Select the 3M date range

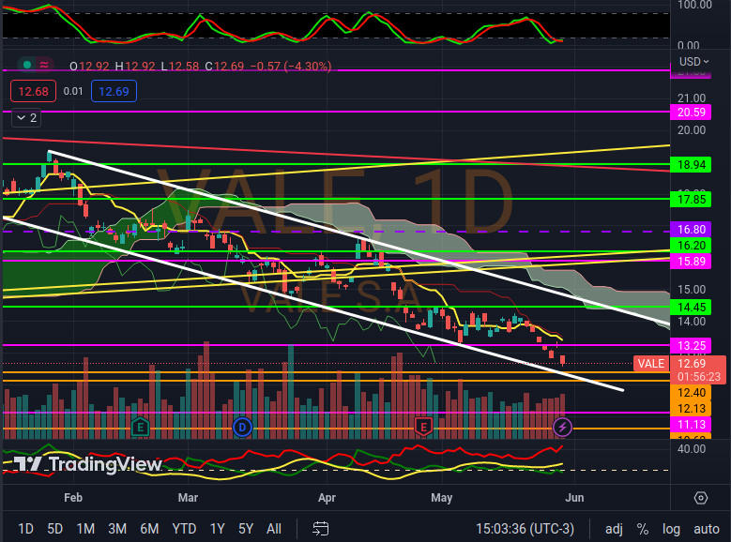click(117, 529)
